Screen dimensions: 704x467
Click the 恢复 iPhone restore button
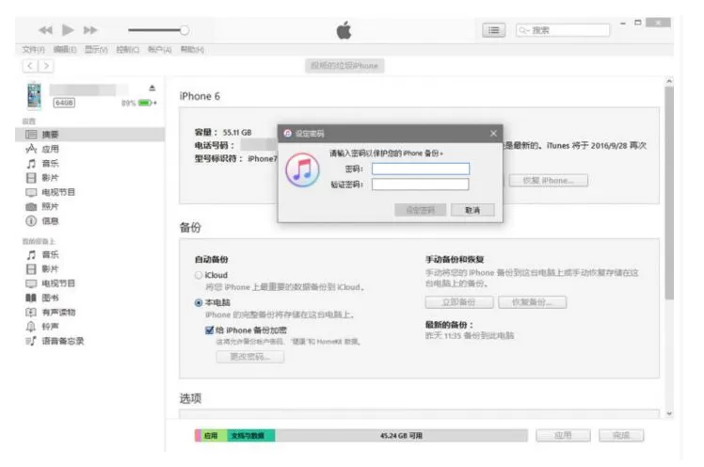point(548,181)
